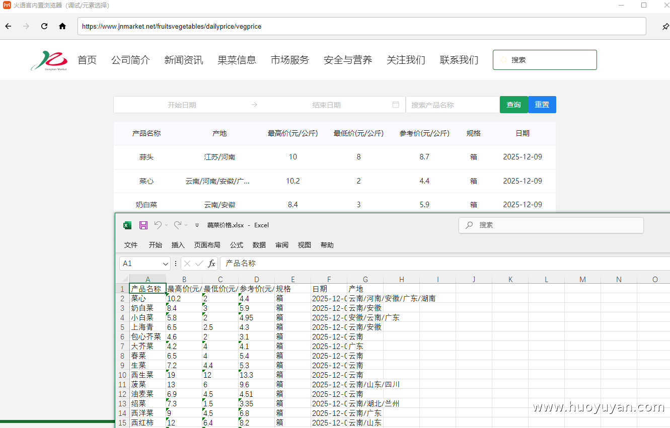Screen dimensions: 670x428
Task: Select Excel cell A1 产品名称
Action: 148,289
